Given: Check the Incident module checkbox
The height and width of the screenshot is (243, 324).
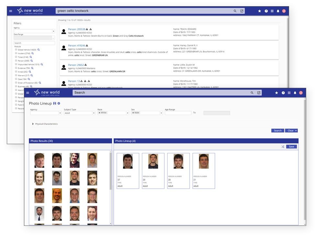Looking at the screenshot, I should click(16, 53).
